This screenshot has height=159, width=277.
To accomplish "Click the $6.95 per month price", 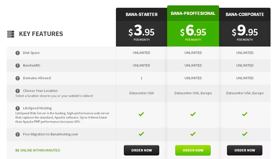I will pyautogui.click(x=193, y=33).
